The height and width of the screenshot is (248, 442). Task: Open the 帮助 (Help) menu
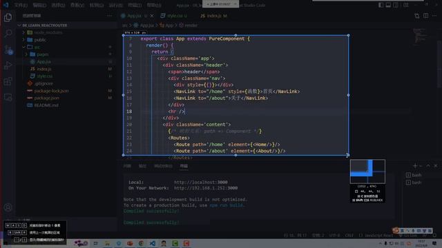coord(154,5)
